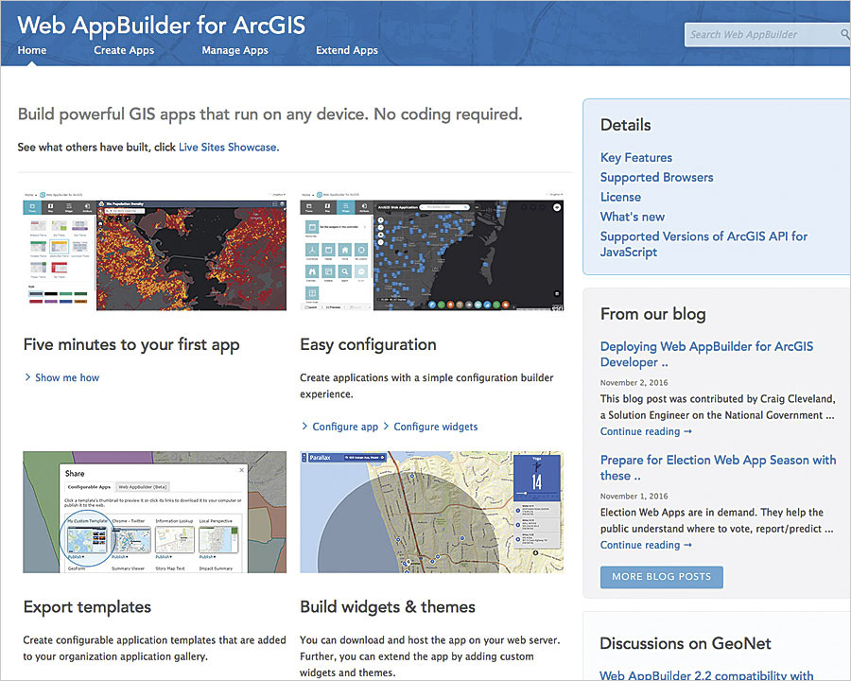Click the Details panel heading

625,125
